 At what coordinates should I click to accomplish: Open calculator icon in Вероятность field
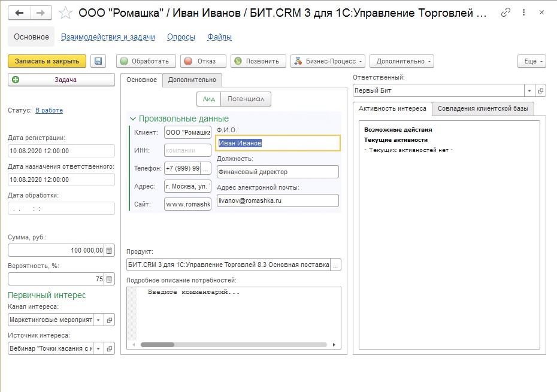pyautogui.click(x=109, y=279)
